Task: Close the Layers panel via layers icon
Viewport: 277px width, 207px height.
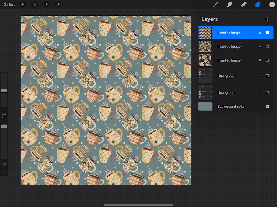Action: [258, 5]
